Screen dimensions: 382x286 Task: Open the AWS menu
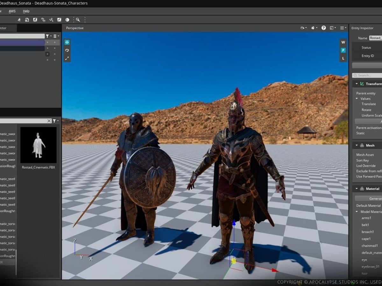[x=12, y=11]
